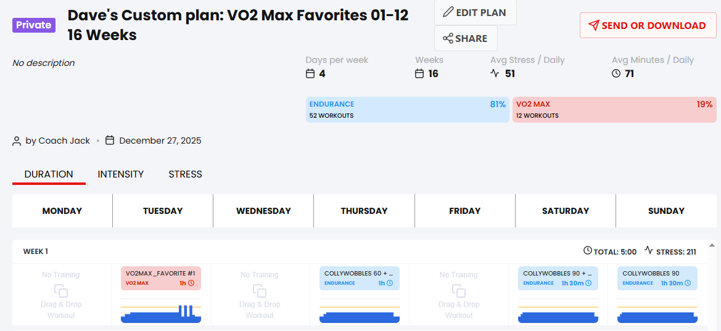Click the calendar icon beside Days per week

(310, 74)
